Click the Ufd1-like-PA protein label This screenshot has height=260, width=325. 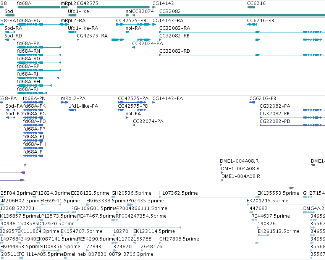83,106
